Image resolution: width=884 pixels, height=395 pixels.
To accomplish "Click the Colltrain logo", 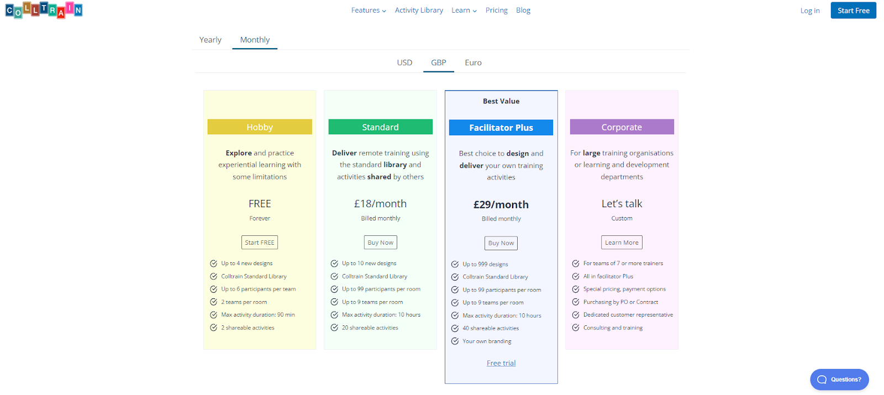I will coord(44,10).
